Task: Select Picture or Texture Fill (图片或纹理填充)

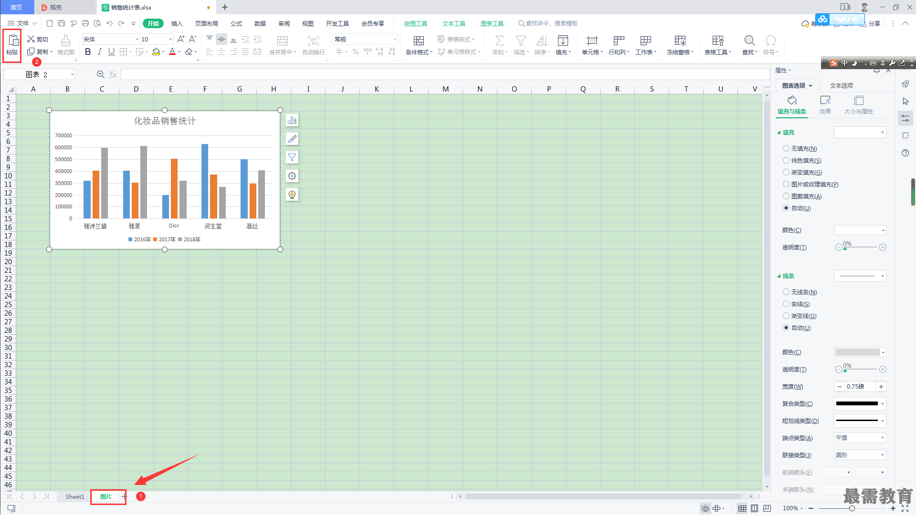Action: [786, 185]
